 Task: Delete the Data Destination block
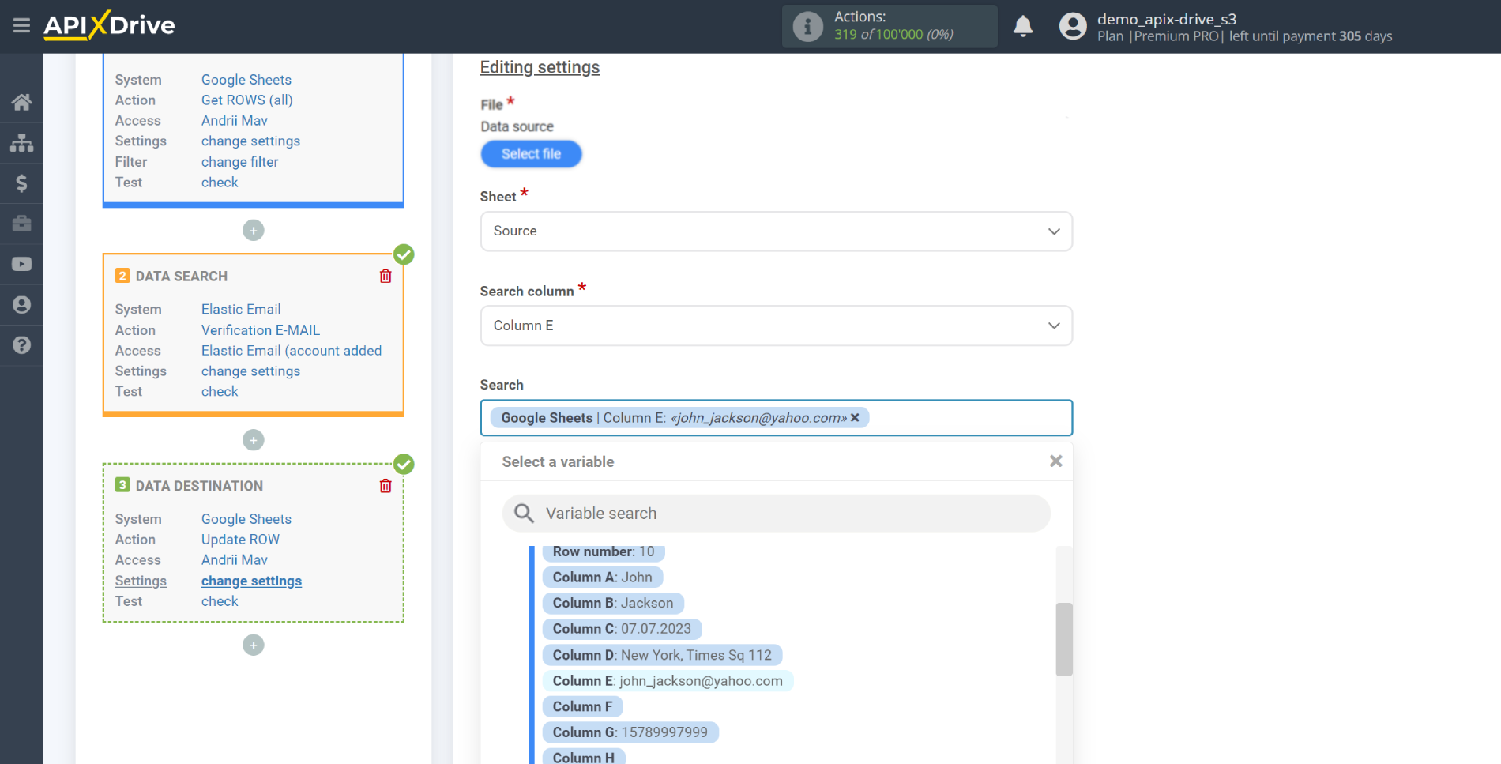tap(386, 486)
